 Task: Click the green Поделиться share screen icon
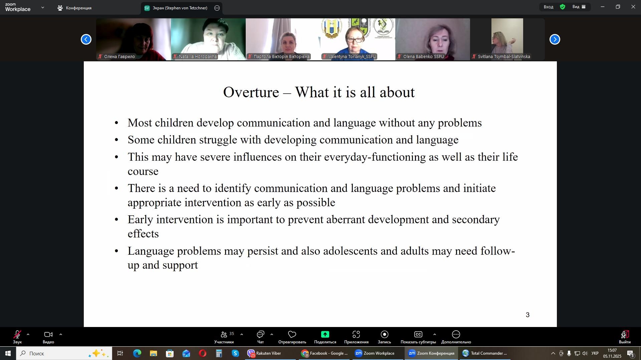[325, 335]
